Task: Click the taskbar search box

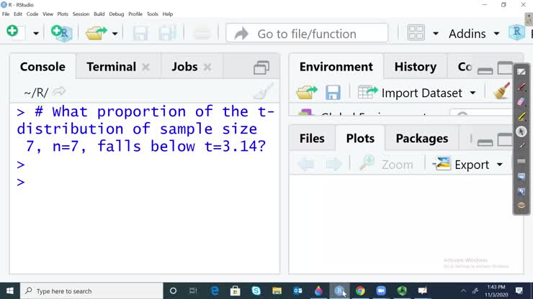Action: click(91, 291)
